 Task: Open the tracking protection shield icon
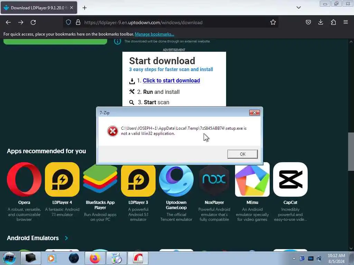[x=68, y=22]
